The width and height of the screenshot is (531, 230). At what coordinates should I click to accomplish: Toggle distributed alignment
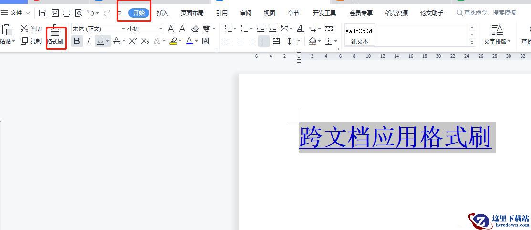click(276, 41)
